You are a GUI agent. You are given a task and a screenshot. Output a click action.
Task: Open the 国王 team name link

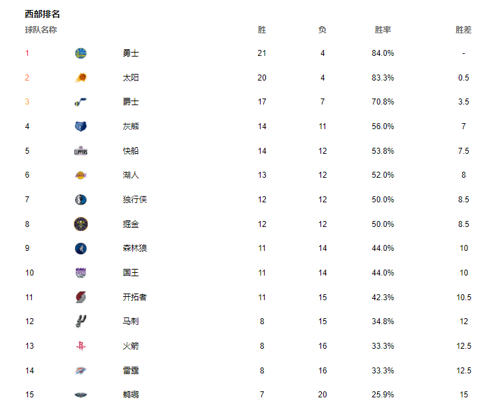pos(130,273)
